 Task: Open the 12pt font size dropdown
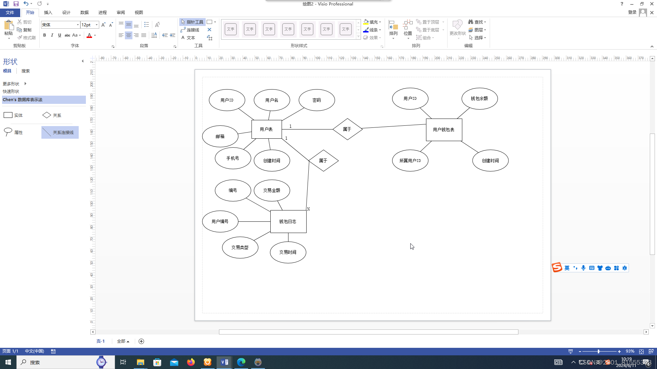(97, 25)
